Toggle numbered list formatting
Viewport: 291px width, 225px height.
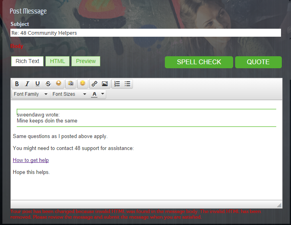[x=117, y=84]
